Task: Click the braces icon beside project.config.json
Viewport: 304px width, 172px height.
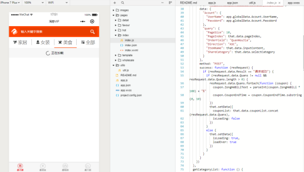Action: point(117,95)
